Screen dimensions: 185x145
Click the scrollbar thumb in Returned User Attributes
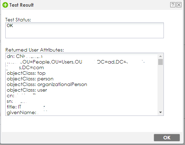click(160, 62)
